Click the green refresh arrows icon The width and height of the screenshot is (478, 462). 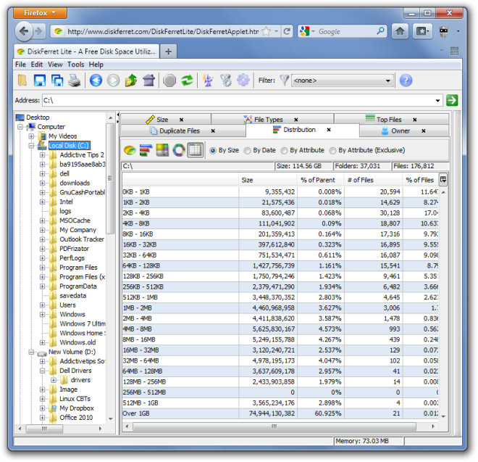187,81
